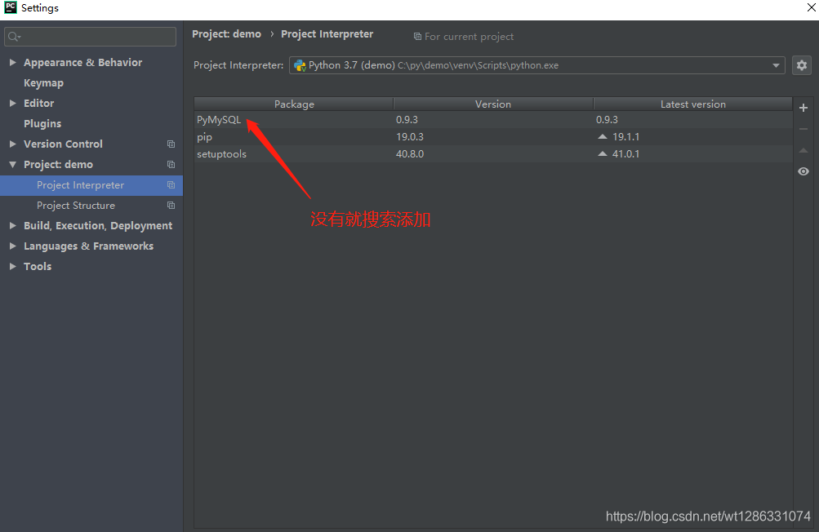This screenshot has width=819, height=532.
Task: Click the Package column header
Action: (293, 104)
